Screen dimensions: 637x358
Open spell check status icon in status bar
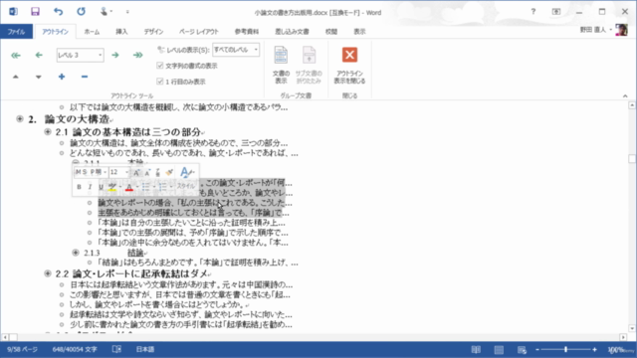click(x=116, y=349)
